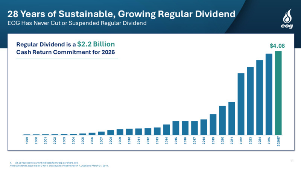Viewport: 301px width, 169px height.
Task: Select the subtitle "EOG Has Never Cut or Suspended Regular Dividend"
Action: 77,23
